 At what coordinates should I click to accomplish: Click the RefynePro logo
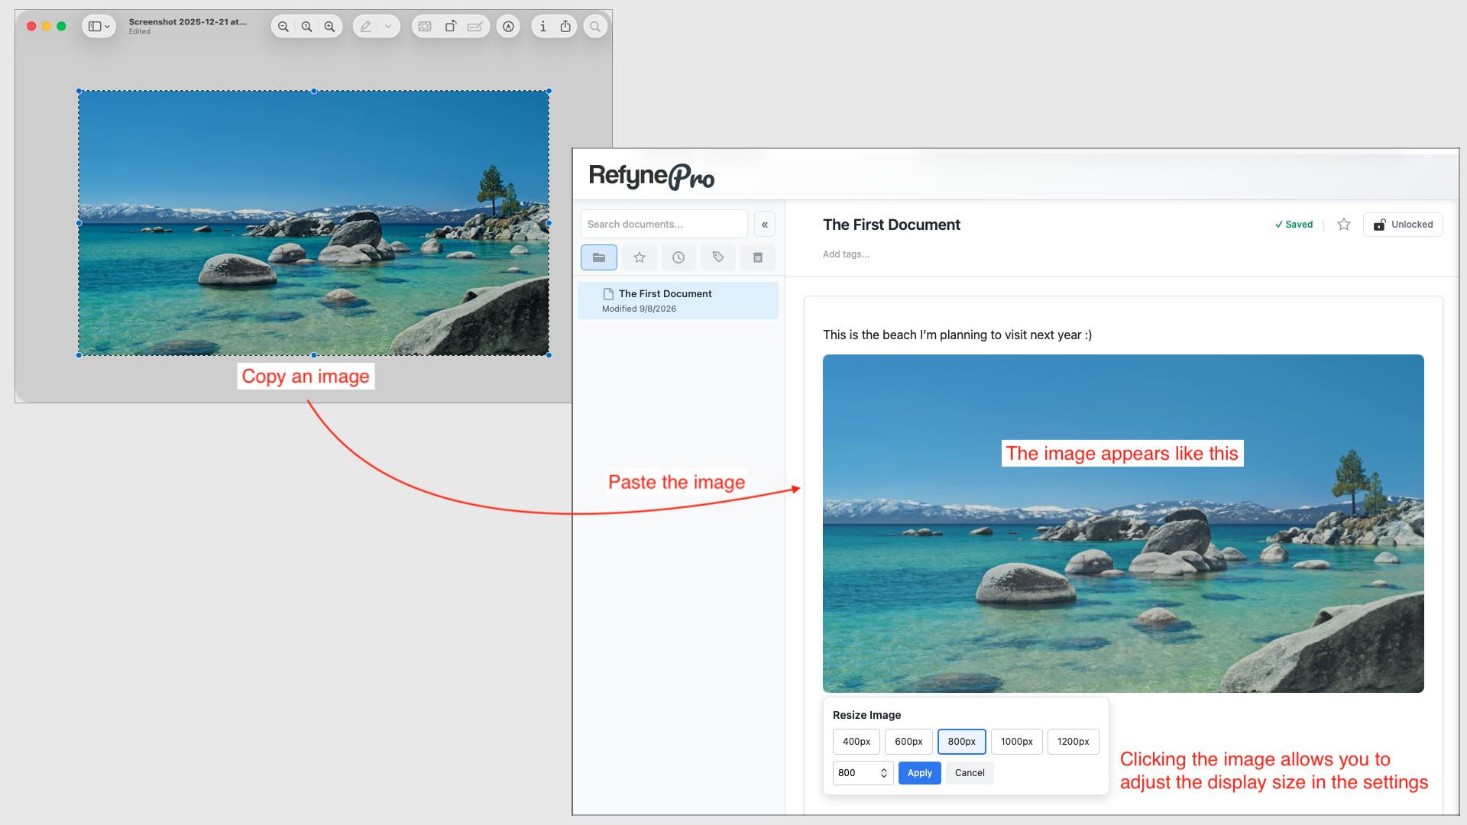tap(652, 176)
